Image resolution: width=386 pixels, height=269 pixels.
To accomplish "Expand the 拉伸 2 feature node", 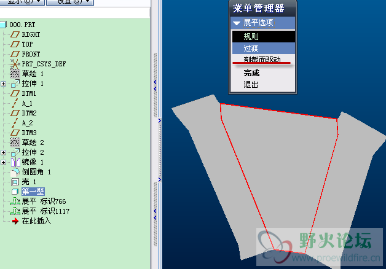I will tap(3, 153).
